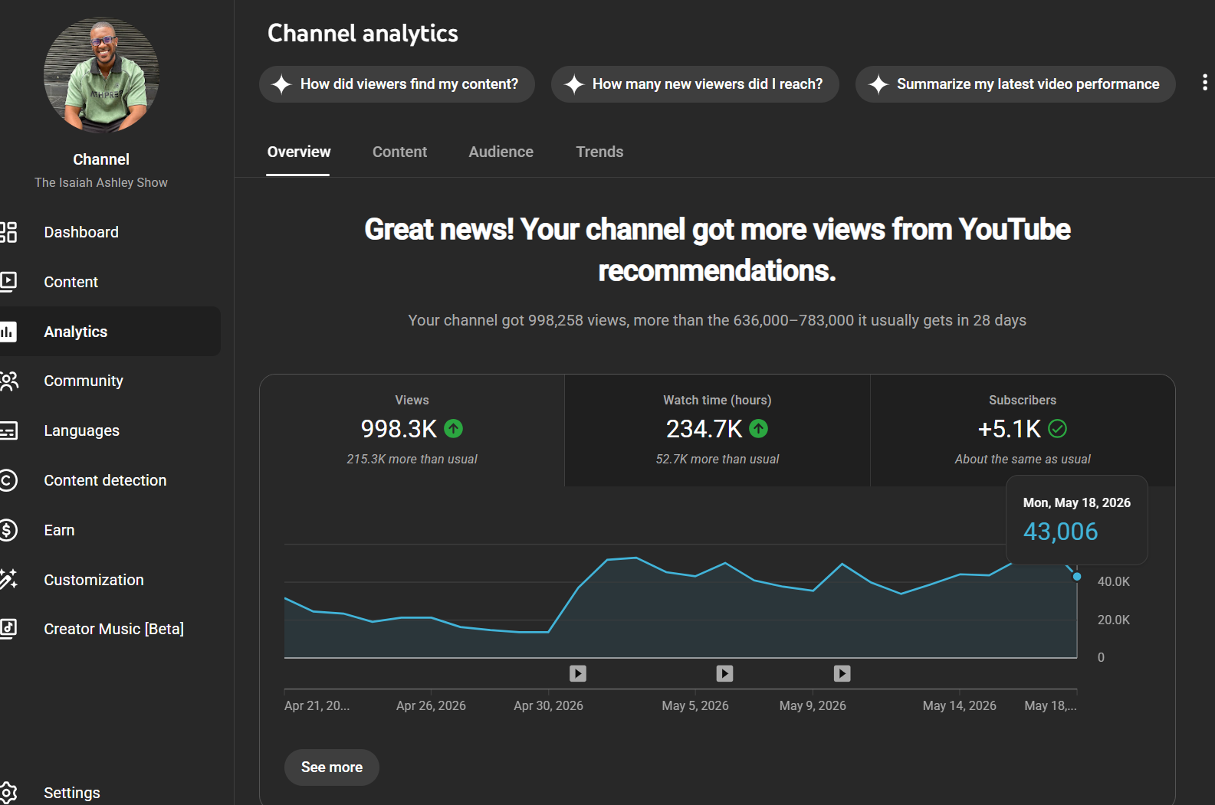Switch to the Audience tab

501,152
